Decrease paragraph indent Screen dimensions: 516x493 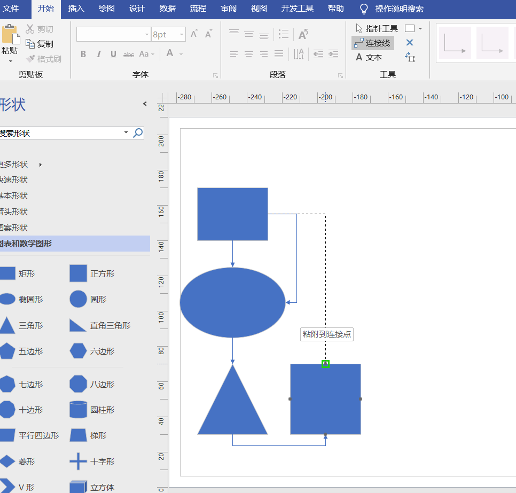pyautogui.click(x=318, y=54)
